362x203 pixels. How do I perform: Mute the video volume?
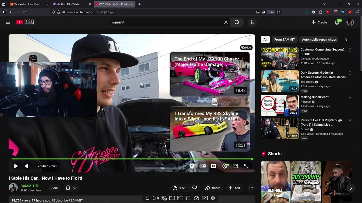point(27,166)
